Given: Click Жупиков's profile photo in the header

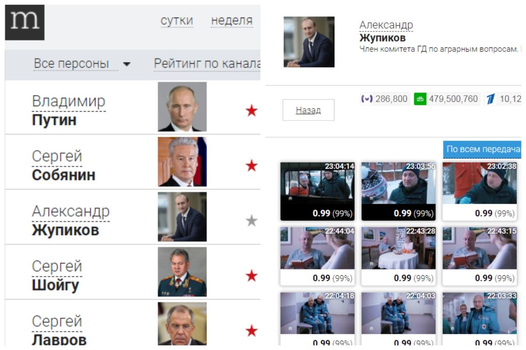Looking at the screenshot, I should pos(309,42).
